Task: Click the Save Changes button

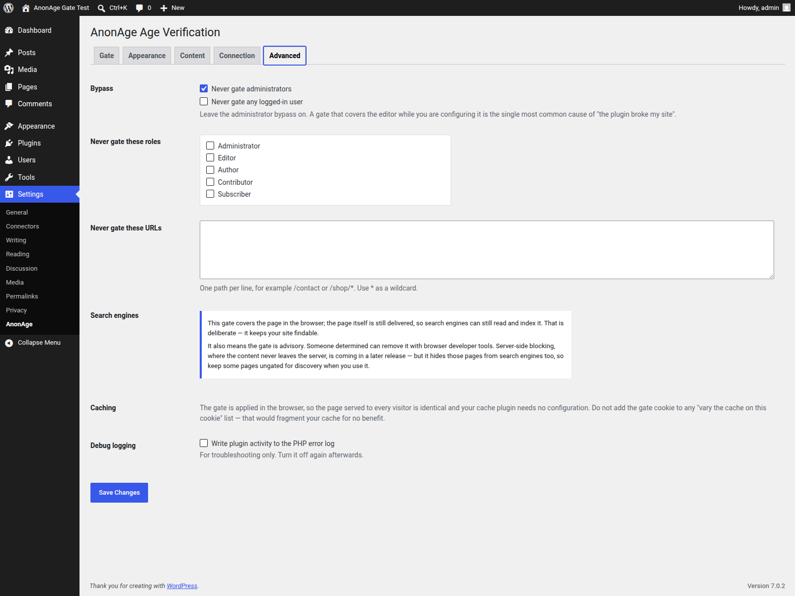Action: point(119,493)
